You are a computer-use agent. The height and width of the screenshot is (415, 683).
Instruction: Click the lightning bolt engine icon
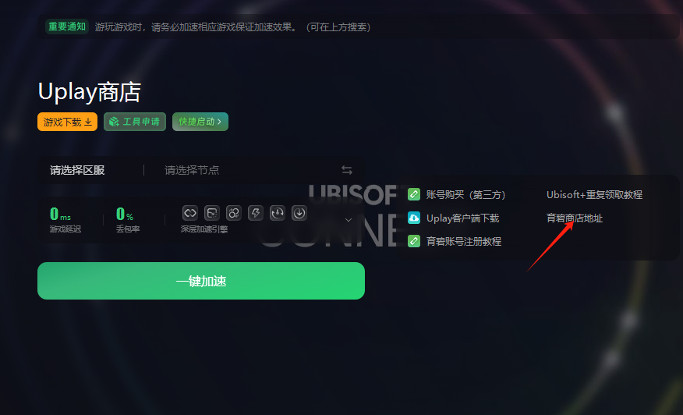click(256, 213)
